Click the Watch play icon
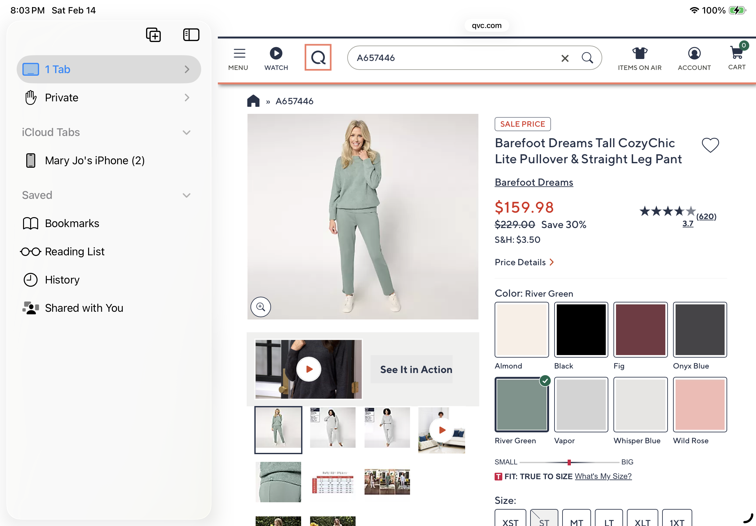This screenshot has width=756, height=526. [x=276, y=53]
